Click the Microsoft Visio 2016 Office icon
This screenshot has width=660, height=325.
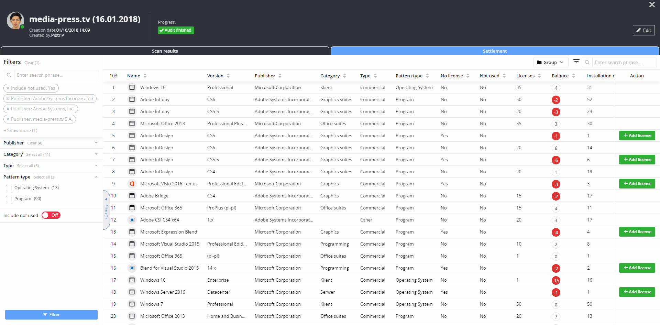point(132,184)
